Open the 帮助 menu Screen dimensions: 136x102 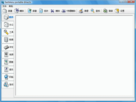coord(11,6)
